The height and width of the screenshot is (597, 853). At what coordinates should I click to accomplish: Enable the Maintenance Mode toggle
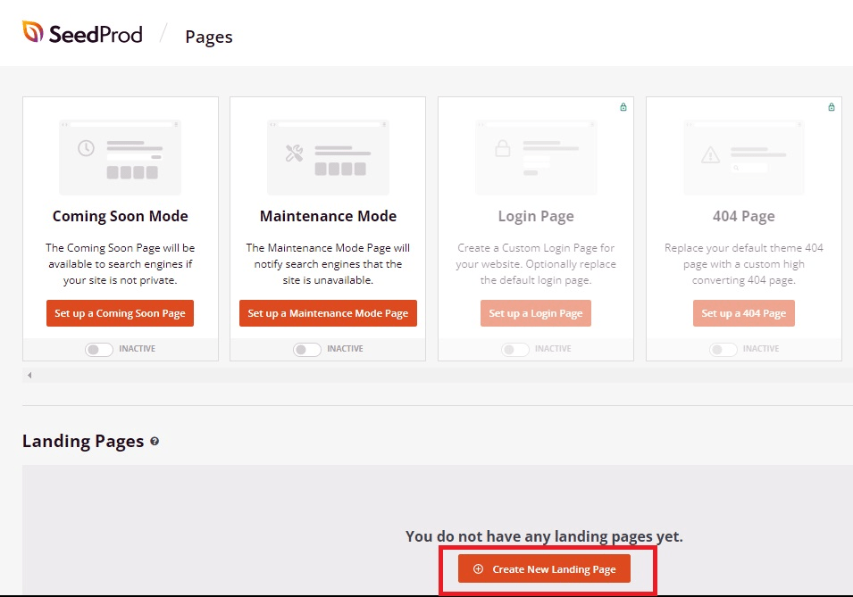point(307,350)
